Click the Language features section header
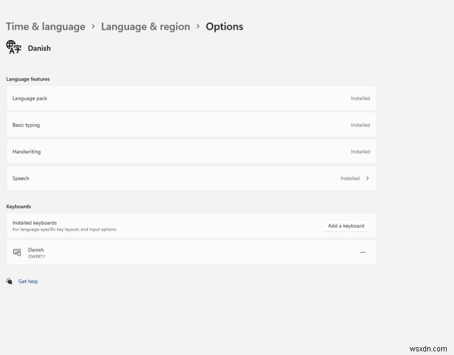Screen dimensions: 454x355 (28, 79)
